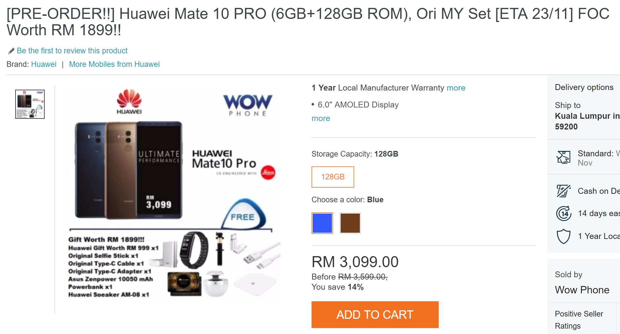Click the Leica red badge in image
Viewport: 620px width, 334px height.
click(x=268, y=172)
